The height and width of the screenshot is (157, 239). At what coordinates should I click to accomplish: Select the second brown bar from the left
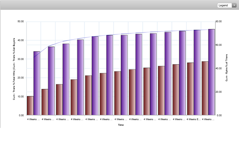[x=45, y=102]
